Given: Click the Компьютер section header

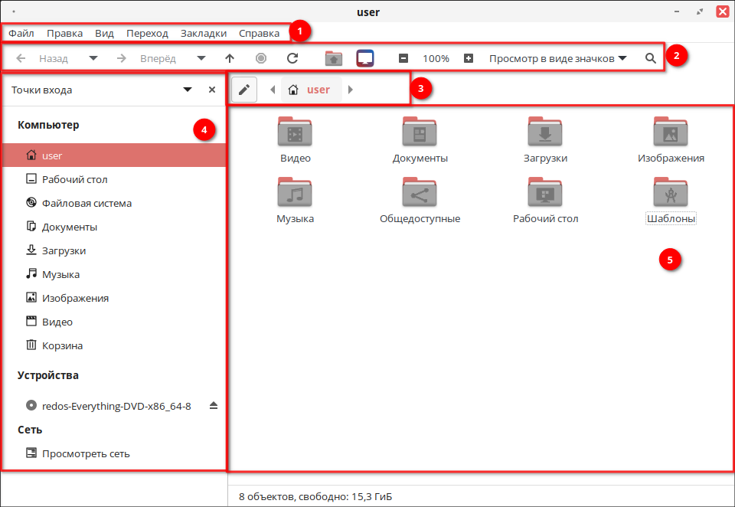Looking at the screenshot, I should click(48, 126).
